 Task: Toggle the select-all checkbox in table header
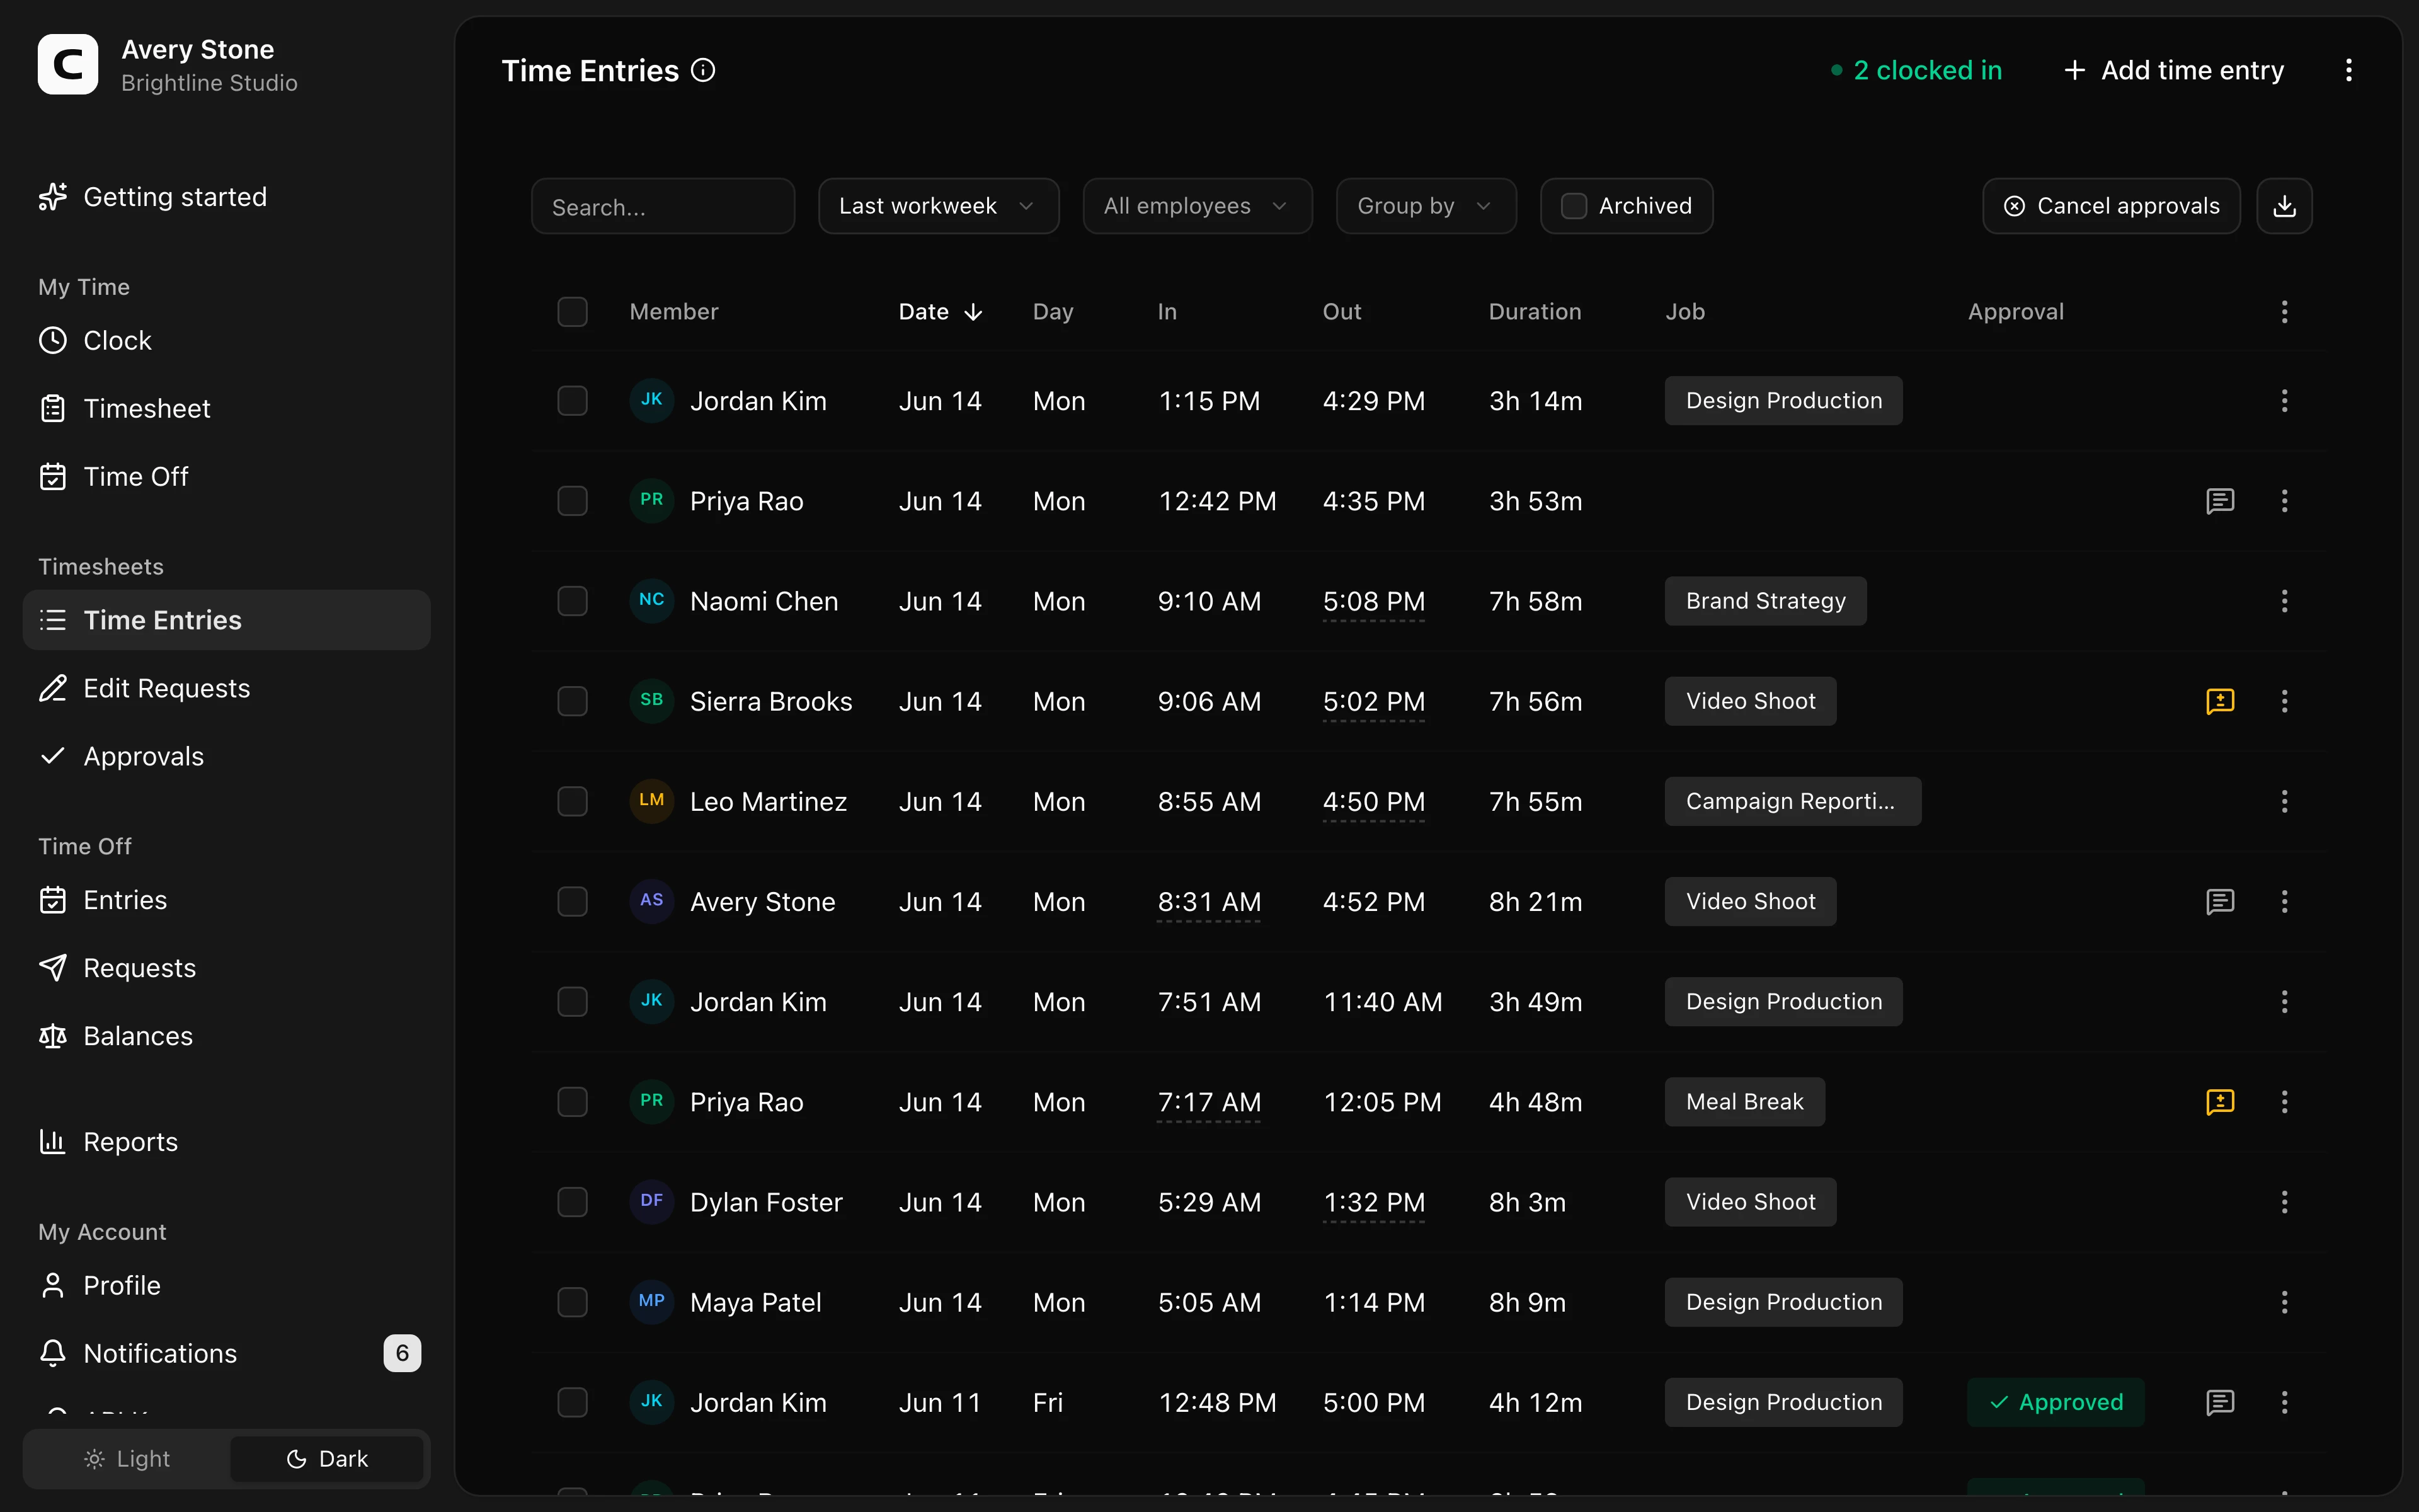pyautogui.click(x=573, y=312)
